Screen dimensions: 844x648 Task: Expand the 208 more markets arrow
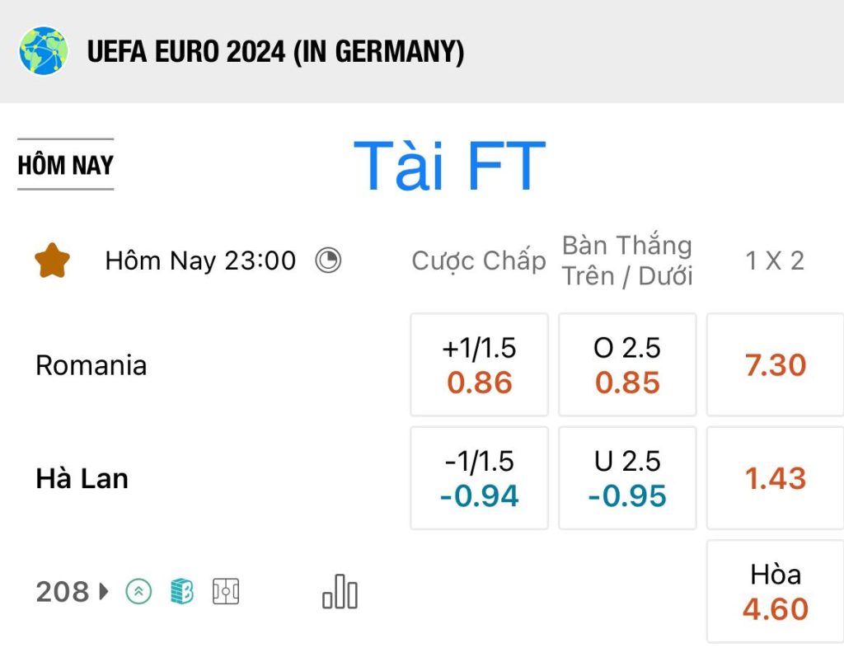(104, 591)
